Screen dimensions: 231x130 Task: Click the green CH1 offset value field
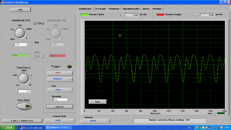pos(20,56)
